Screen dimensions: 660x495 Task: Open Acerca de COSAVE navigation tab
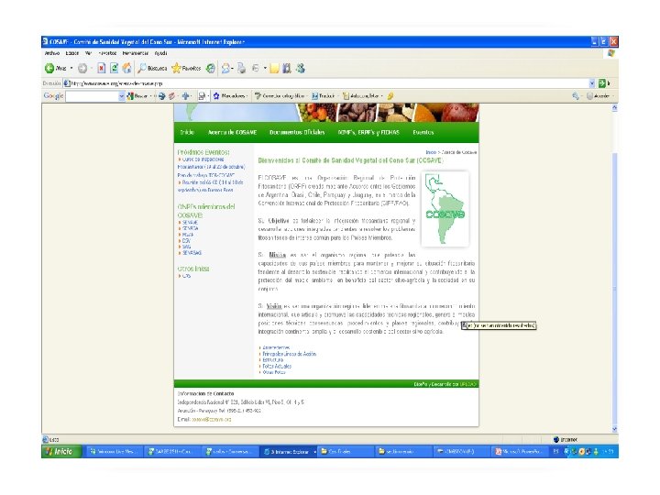[x=232, y=132]
